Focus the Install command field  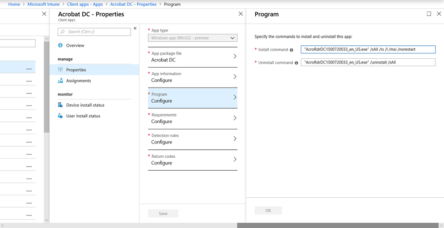tap(368, 50)
